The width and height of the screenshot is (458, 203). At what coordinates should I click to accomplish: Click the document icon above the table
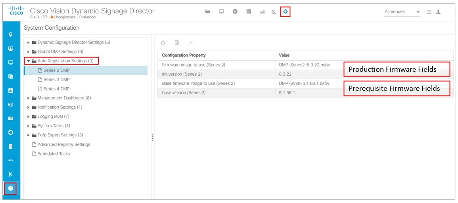(x=177, y=43)
